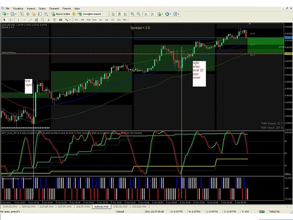Switch to H4 timeframe
The image size is (293, 220).
click(x=106, y=20)
